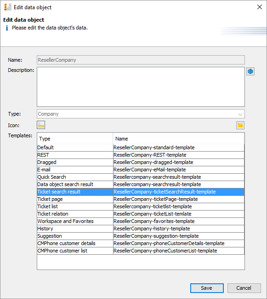
Task: Click the Type column header
Action: [x=75, y=139]
